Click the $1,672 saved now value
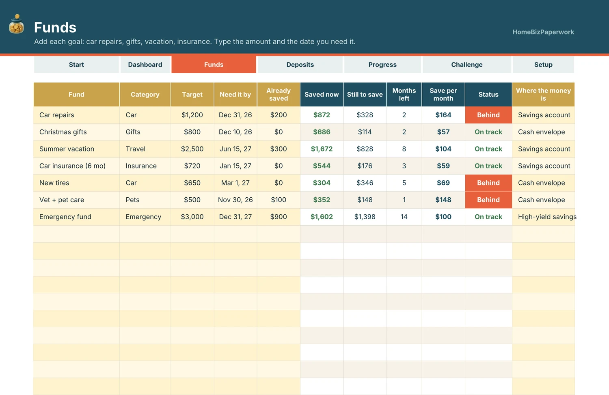609x395 pixels. [x=322, y=149]
